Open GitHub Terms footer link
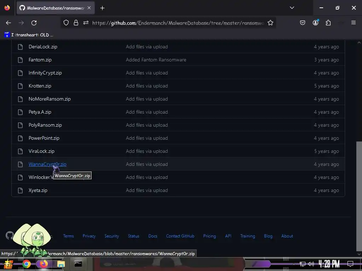Viewport: 362px width, 271px height. [69, 236]
